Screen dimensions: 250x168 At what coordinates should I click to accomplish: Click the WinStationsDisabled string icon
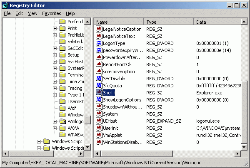[99, 142]
